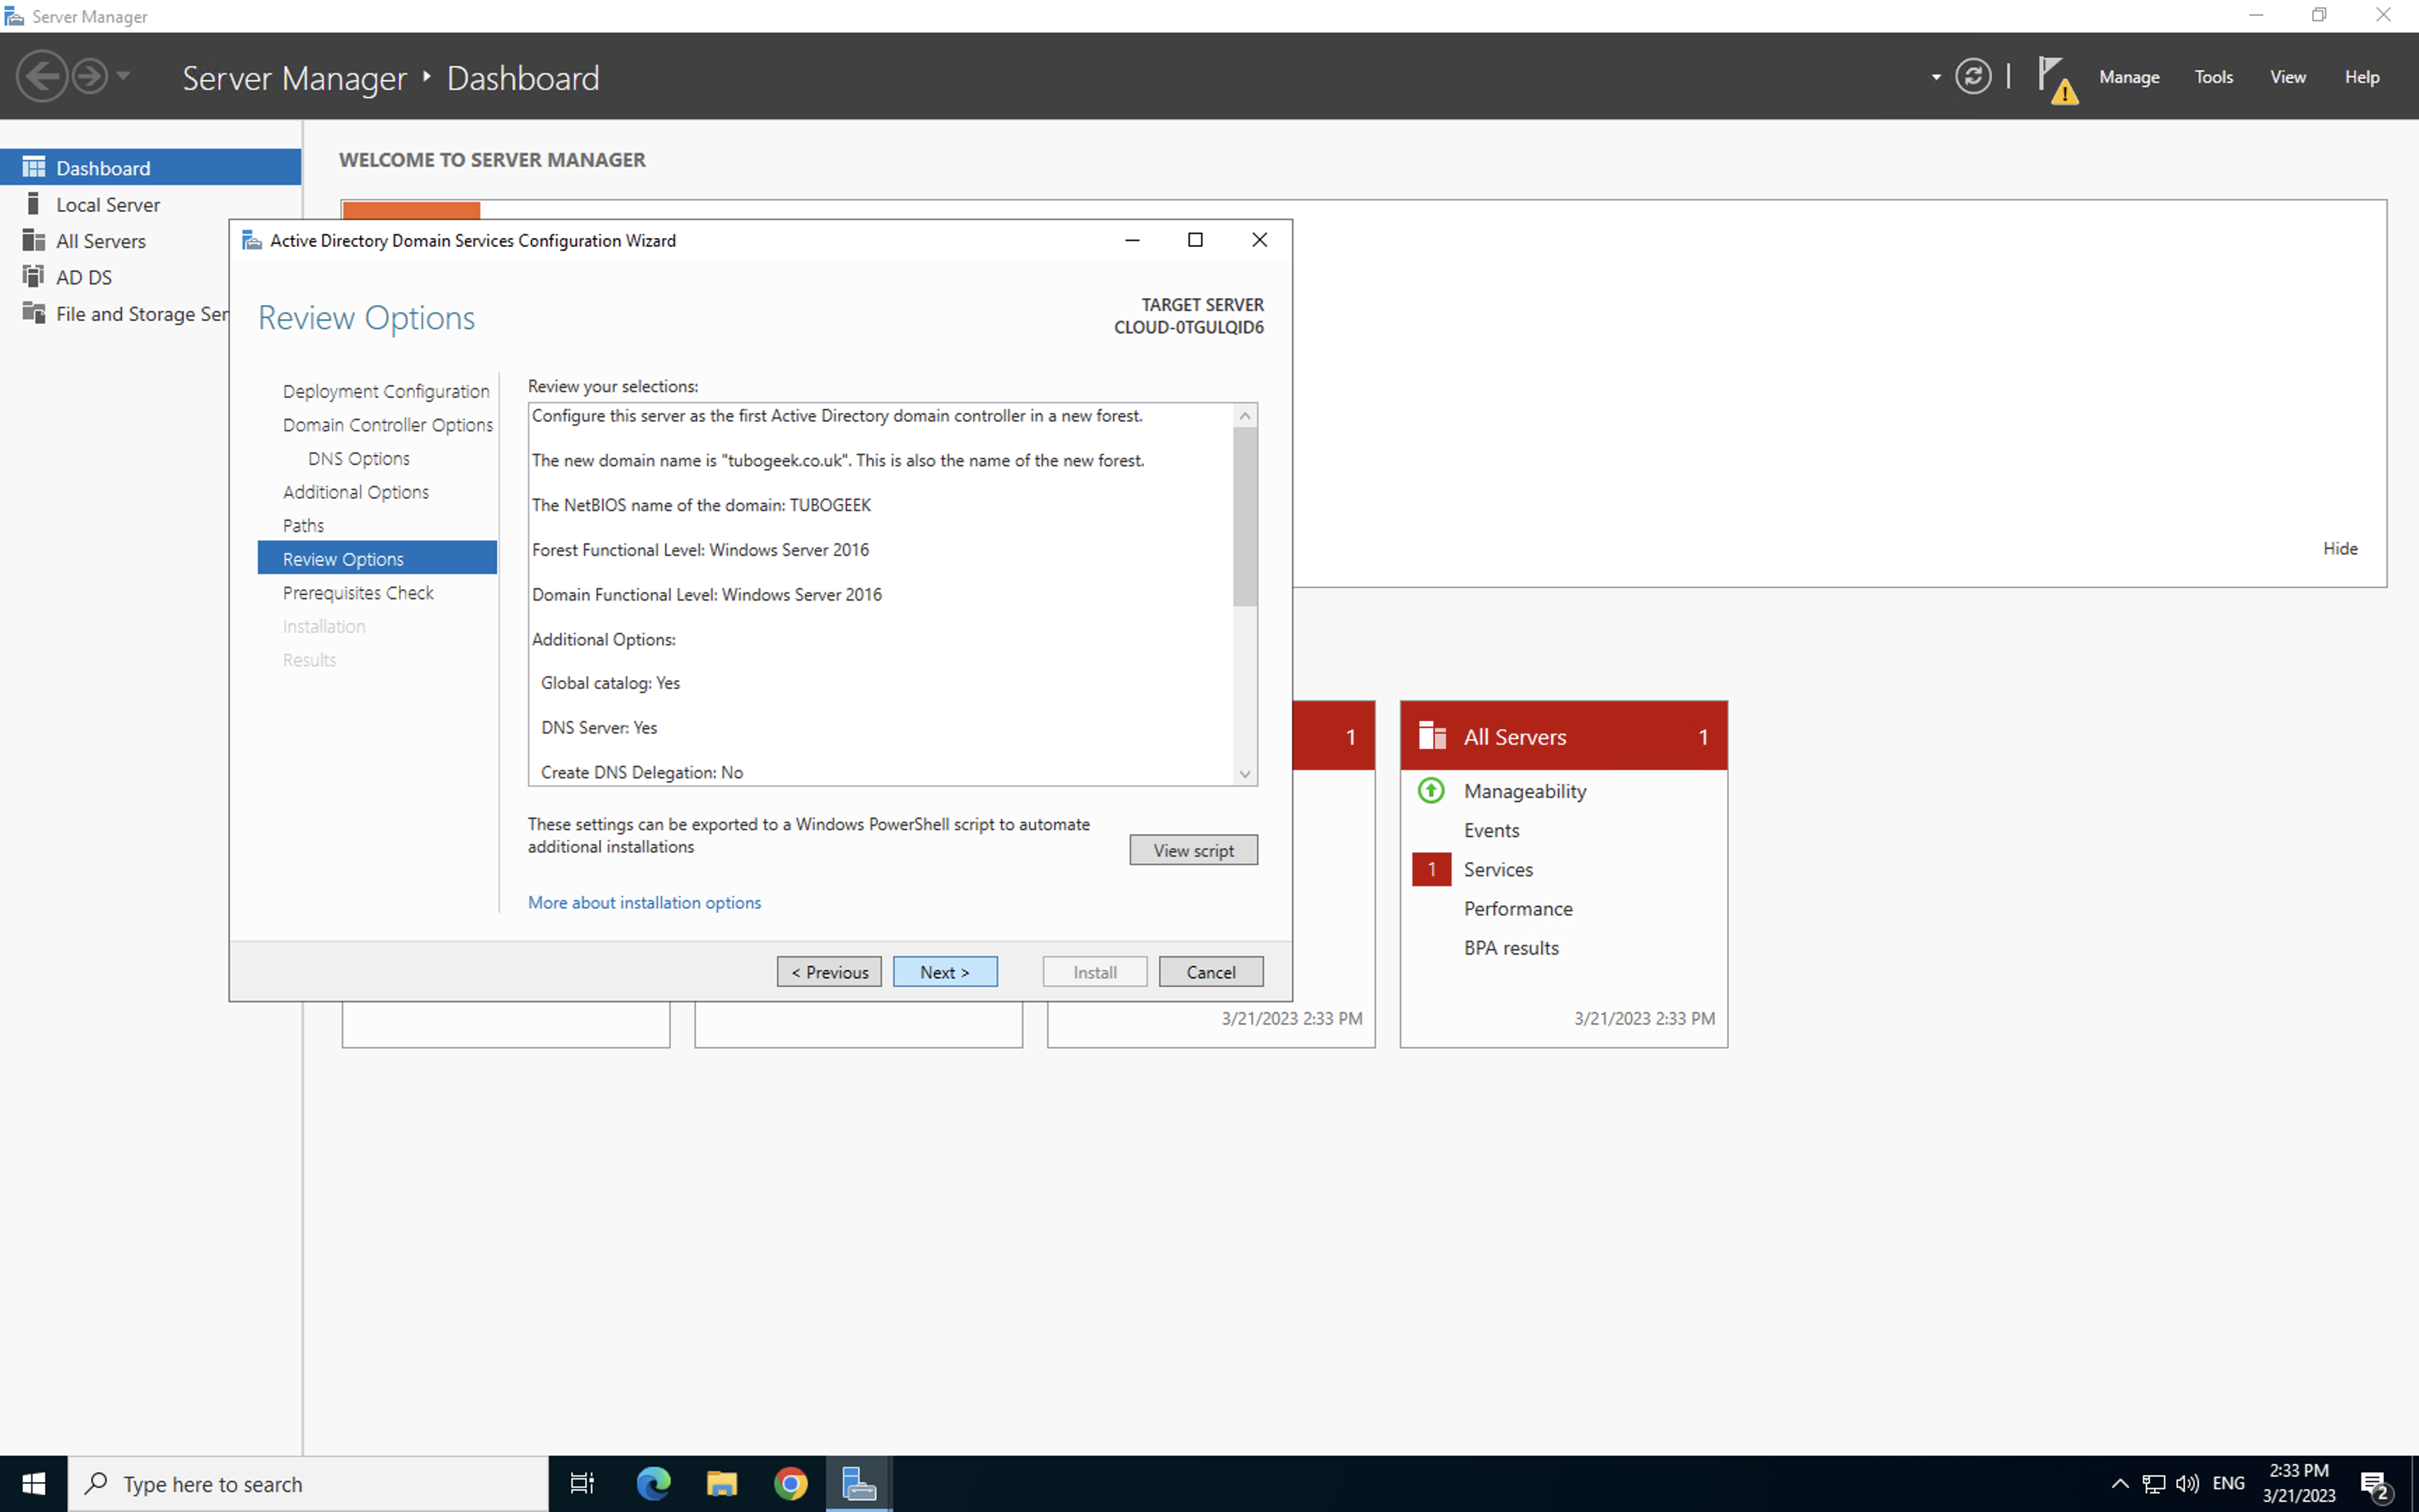Open the Manage menu
The width and height of the screenshot is (2419, 1512).
click(x=2128, y=77)
